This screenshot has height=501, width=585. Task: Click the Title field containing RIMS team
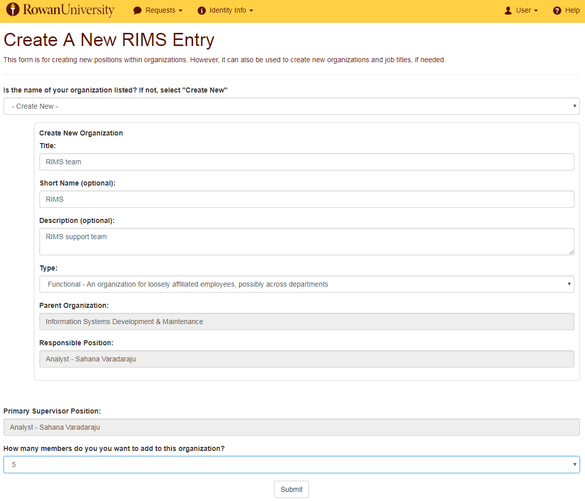[x=306, y=162]
